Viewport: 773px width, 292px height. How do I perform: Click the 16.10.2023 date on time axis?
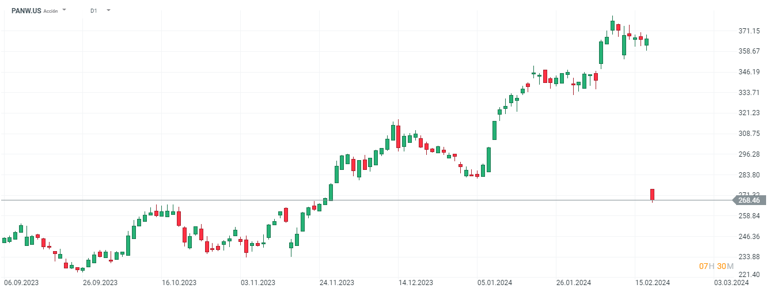pos(179,283)
